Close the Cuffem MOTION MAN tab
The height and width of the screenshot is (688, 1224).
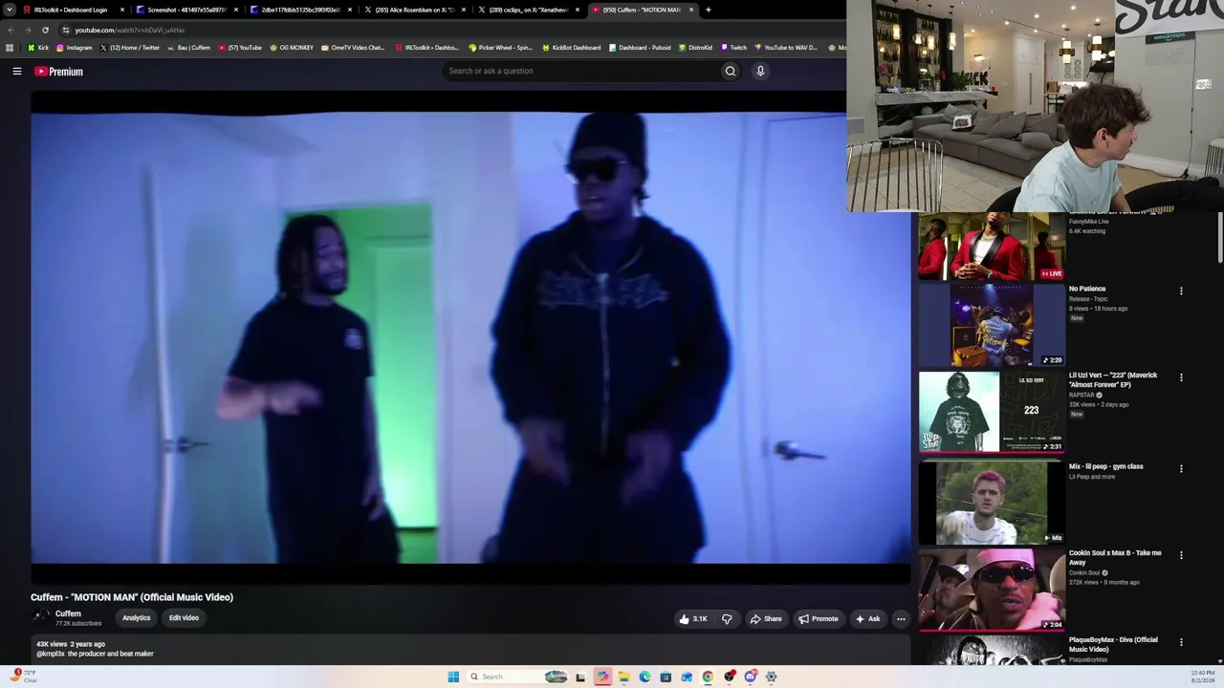[690, 10]
